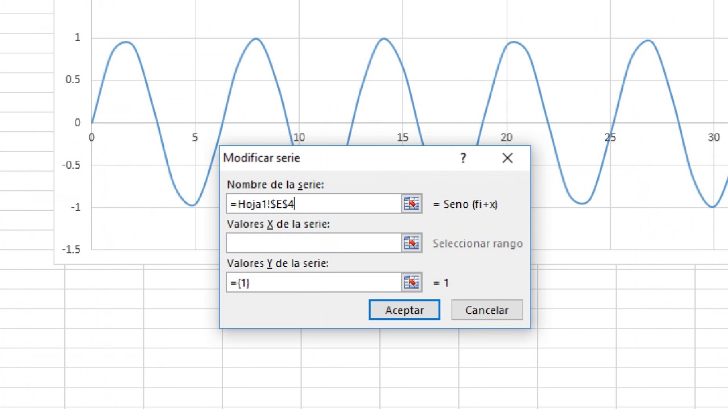Click the 'Valores X de la serie:' label
Screen dimensions: 728x409
tap(278, 224)
